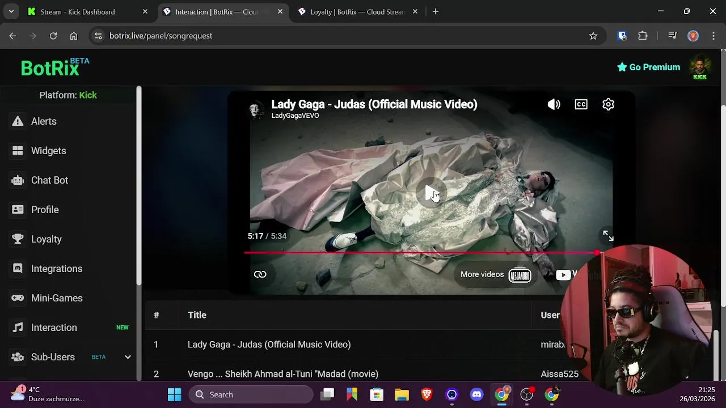Open the Alerts section in sidebar
726x408 pixels.
pyautogui.click(x=44, y=121)
